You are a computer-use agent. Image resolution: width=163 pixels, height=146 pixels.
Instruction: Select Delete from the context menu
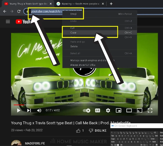[99, 46]
